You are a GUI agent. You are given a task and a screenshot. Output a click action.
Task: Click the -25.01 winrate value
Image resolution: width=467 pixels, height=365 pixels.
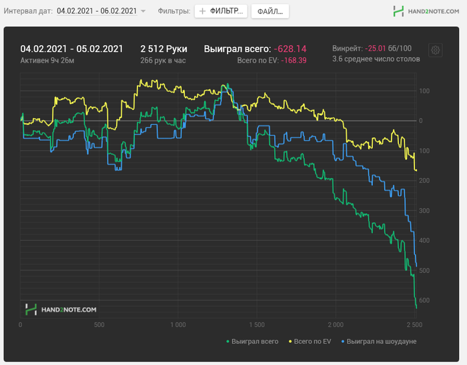(x=375, y=49)
